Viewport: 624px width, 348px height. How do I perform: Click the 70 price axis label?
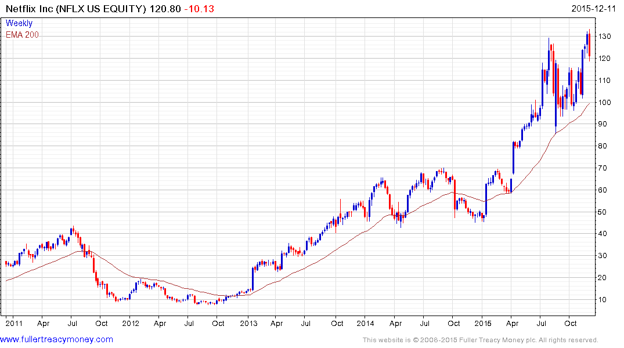coord(603,168)
